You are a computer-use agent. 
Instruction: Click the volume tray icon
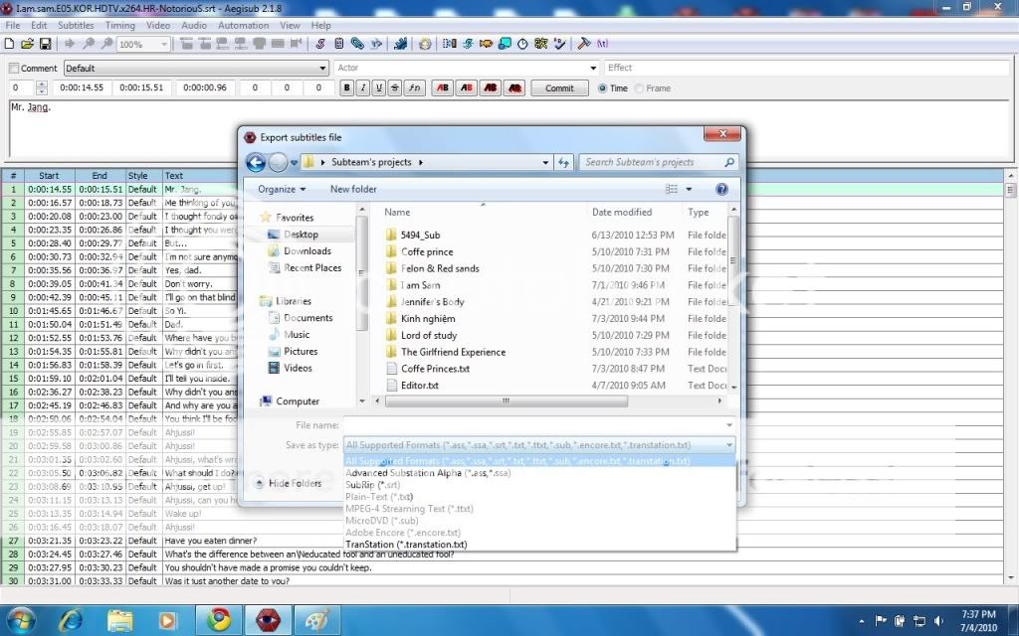[x=938, y=621]
